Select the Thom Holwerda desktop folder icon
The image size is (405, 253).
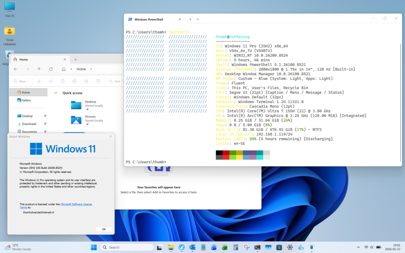(x=9, y=36)
